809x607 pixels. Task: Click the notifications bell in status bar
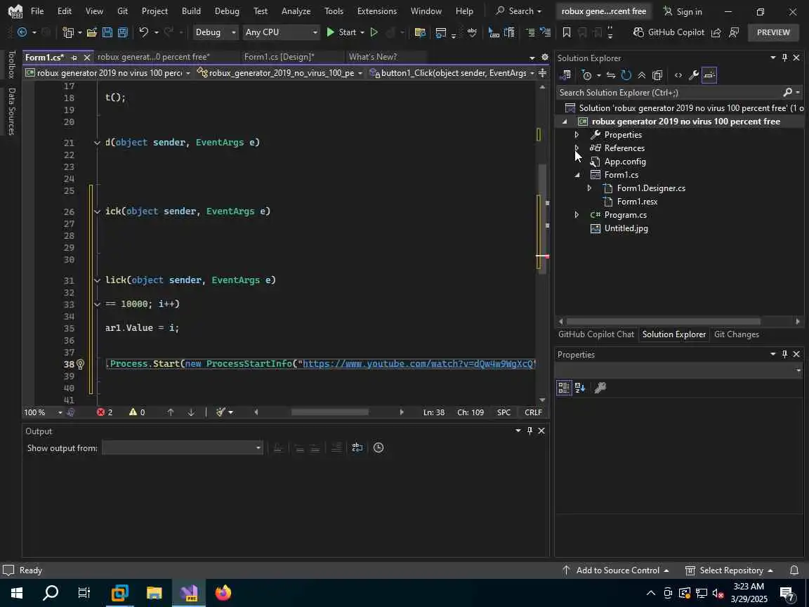tap(794, 570)
